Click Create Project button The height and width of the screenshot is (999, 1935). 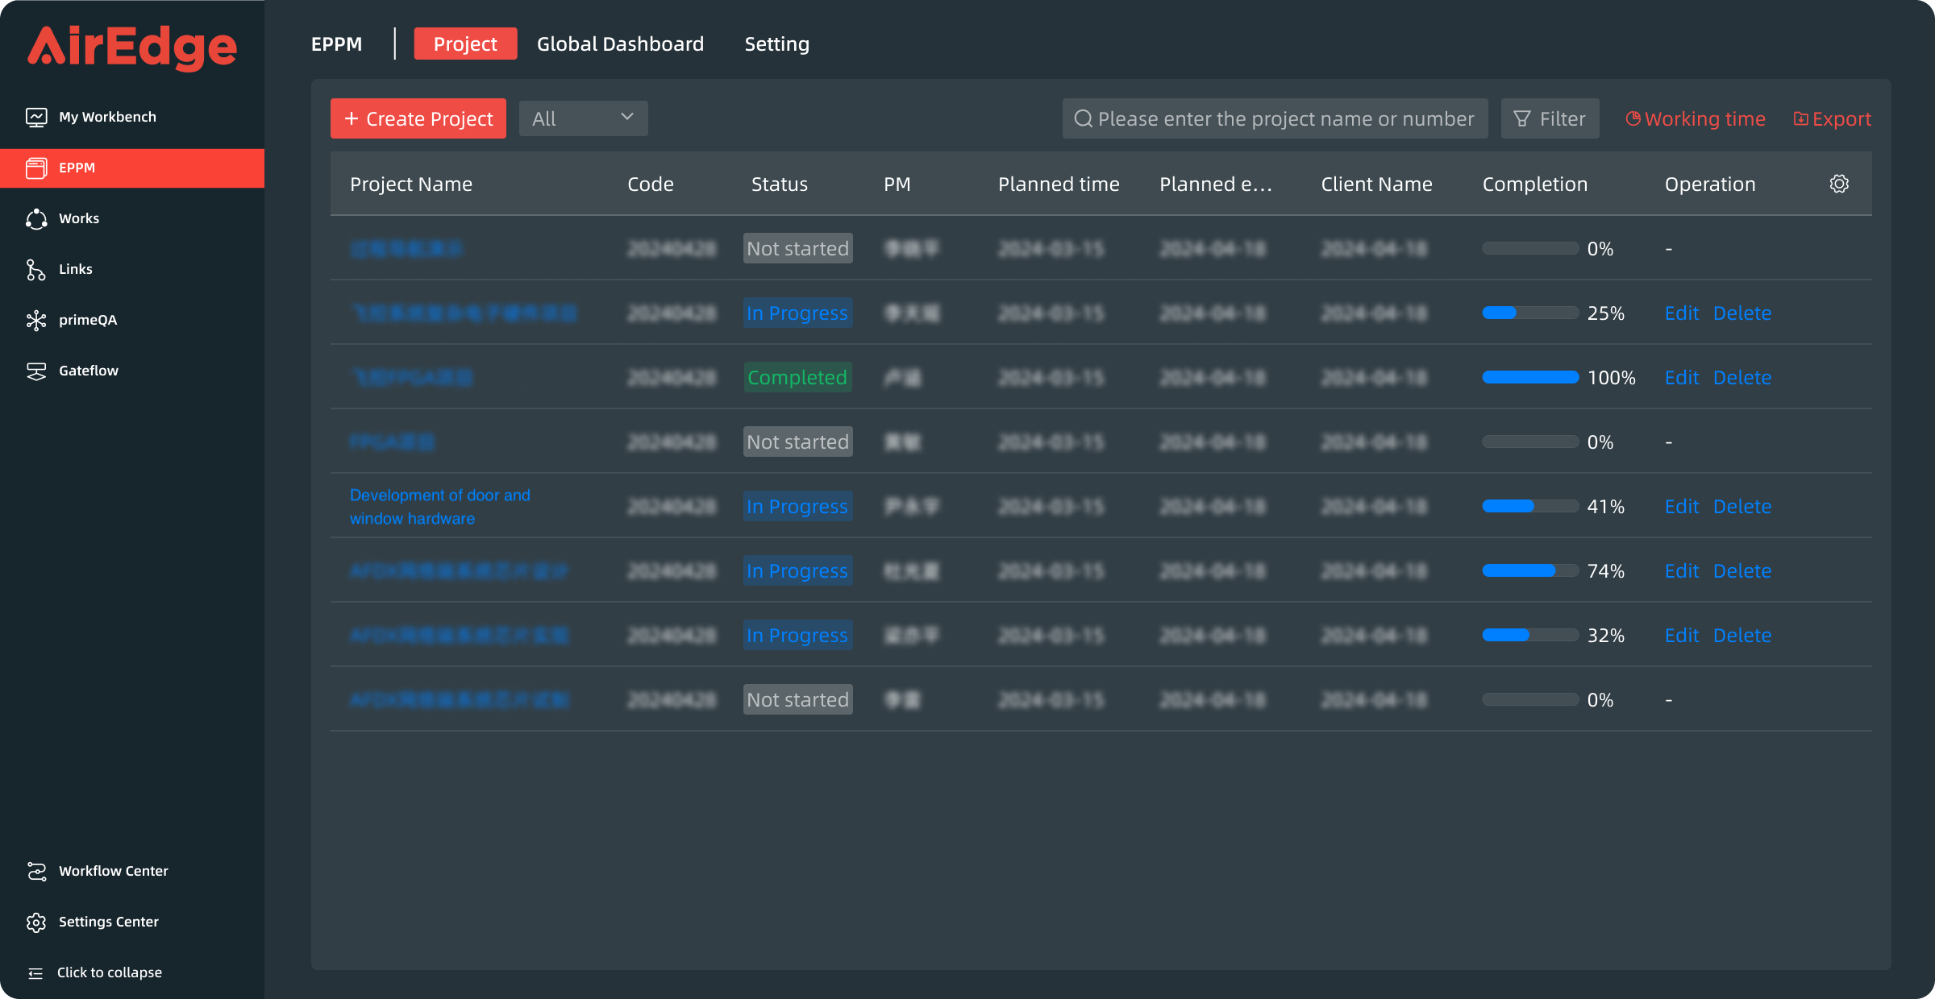pyautogui.click(x=418, y=118)
